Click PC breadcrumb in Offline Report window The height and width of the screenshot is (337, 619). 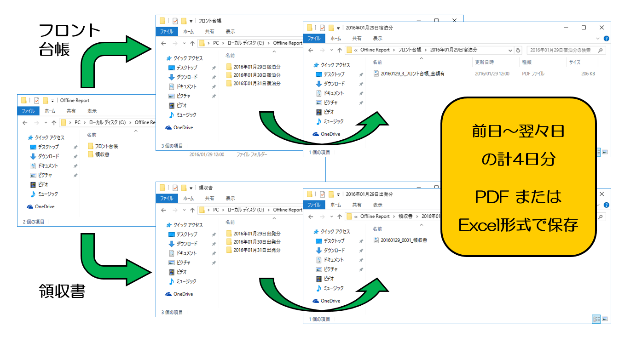(x=77, y=123)
